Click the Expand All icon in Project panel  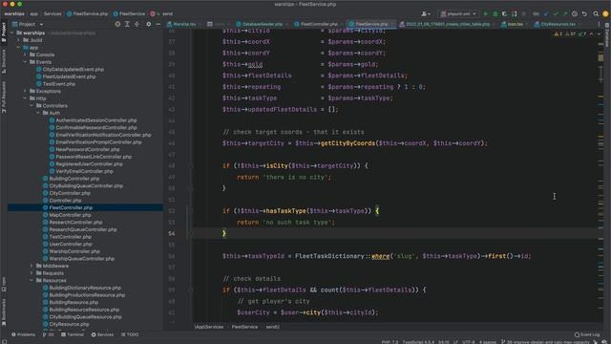(x=127, y=24)
